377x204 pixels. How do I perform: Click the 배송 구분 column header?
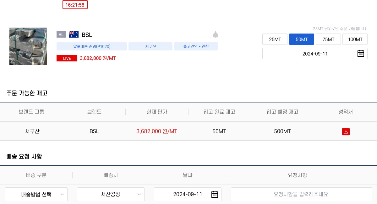point(36,175)
